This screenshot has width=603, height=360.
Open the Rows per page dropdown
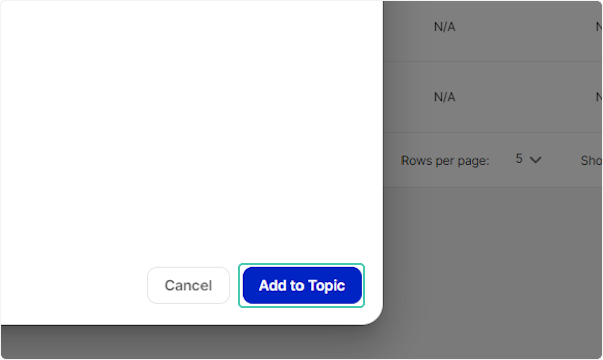tap(528, 160)
